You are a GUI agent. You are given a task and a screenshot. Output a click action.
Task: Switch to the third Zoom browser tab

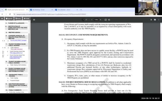(x=67, y=10)
